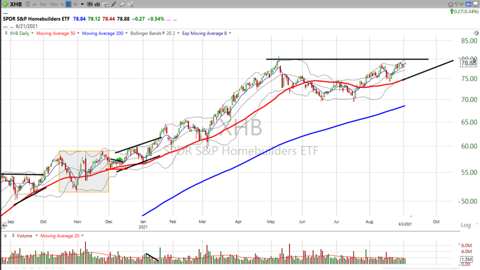480x270 pixels.
Task: Select the Weekly (W) timeframe button
Action: pyautogui.click(x=75, y=4)
